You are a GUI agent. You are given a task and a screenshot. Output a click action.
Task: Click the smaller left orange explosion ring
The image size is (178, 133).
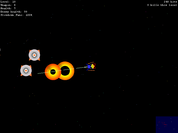pyautogui.click(x=53, y=72)
